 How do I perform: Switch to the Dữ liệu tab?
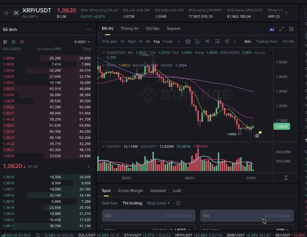click(153, 28)
